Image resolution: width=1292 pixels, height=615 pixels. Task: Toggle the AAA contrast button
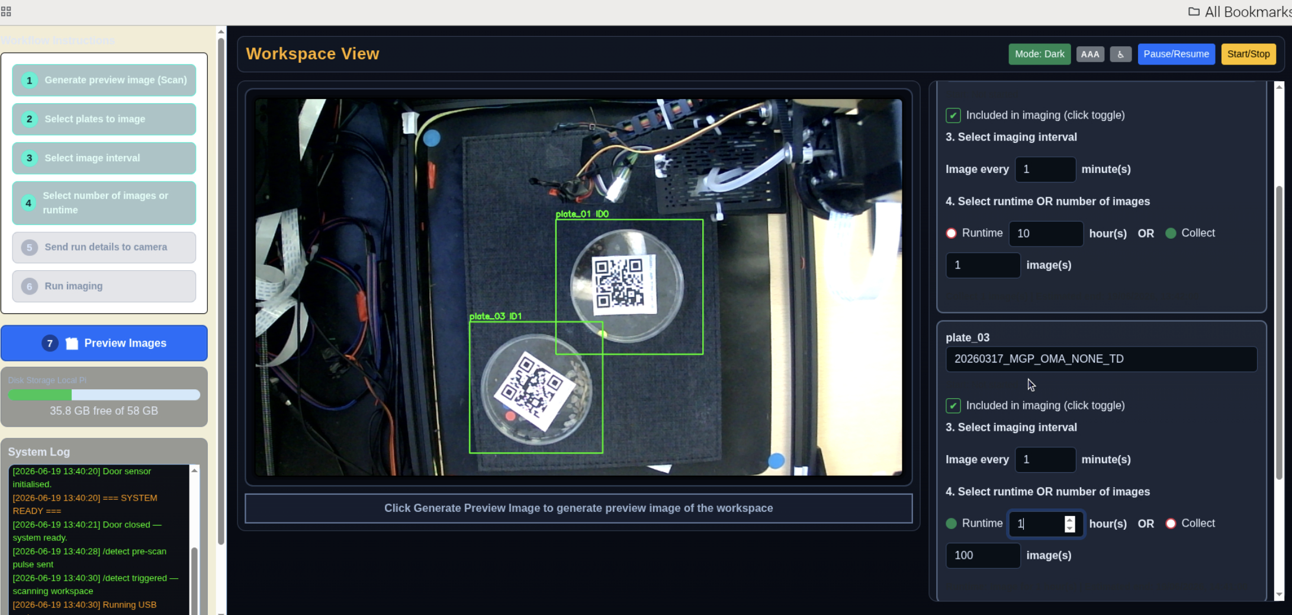pyautogui.click(x=1089, y=54)
